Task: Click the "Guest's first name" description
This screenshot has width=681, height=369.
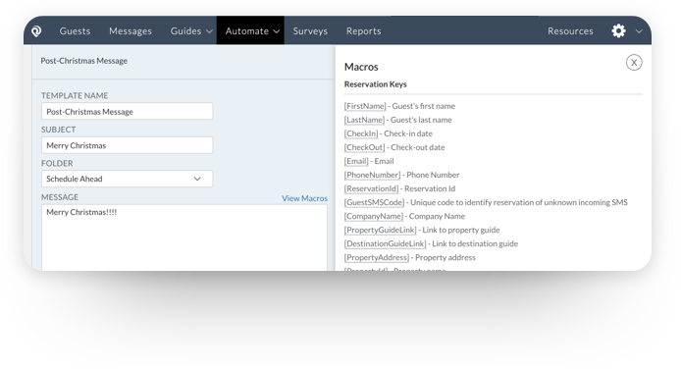Action: coord(424,106)
